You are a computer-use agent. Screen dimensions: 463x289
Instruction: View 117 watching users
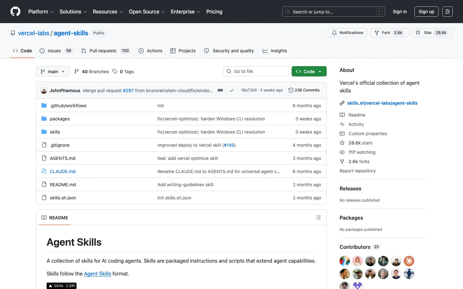pos(358,152)
